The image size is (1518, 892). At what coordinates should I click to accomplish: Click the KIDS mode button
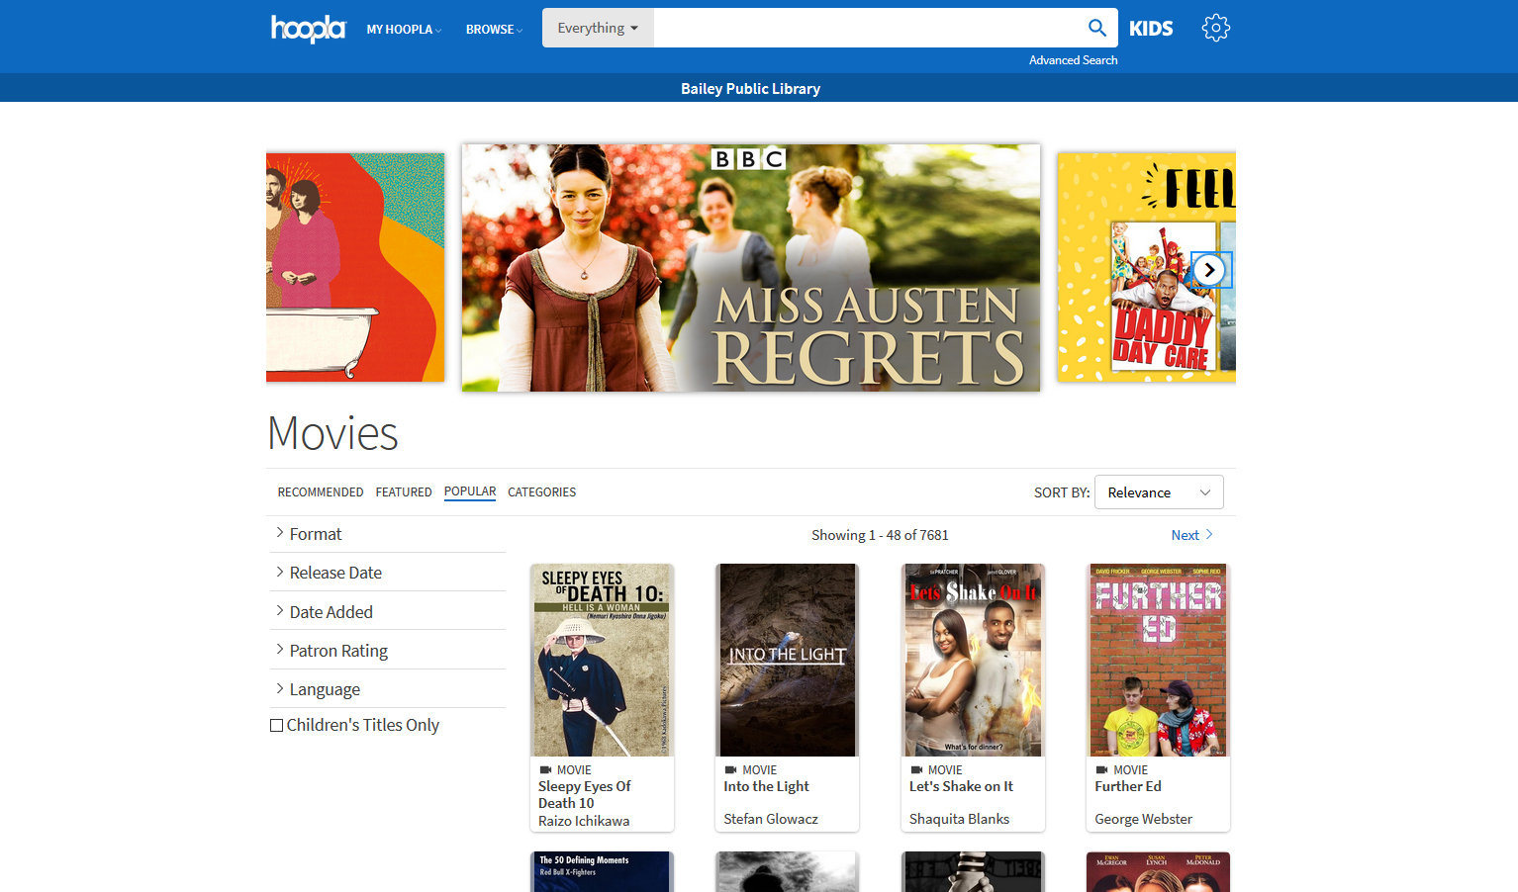point(1151,29)
